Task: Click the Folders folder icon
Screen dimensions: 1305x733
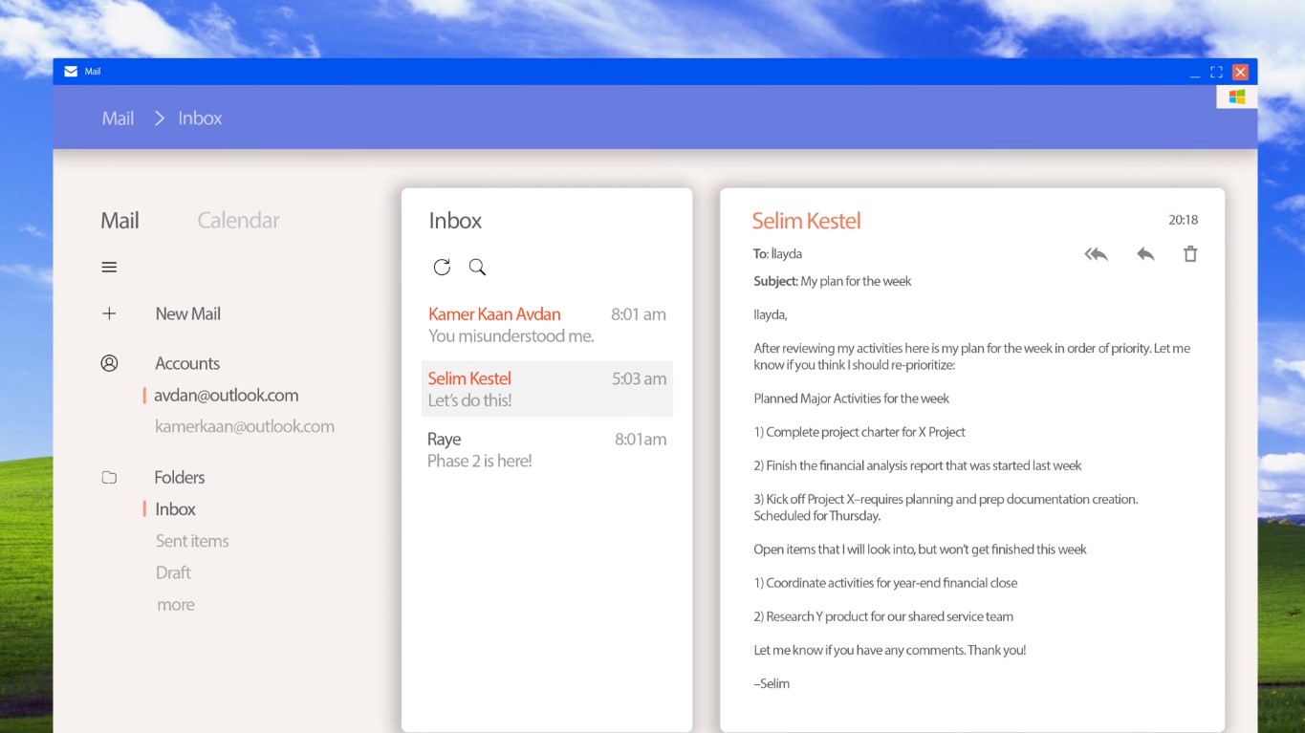Action: click(x=109, y=477)
